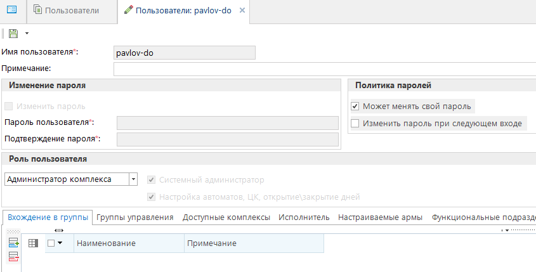536x272 pixels.
Task: Open the Настраиваемые армы tab
Action: click(380, 217)
